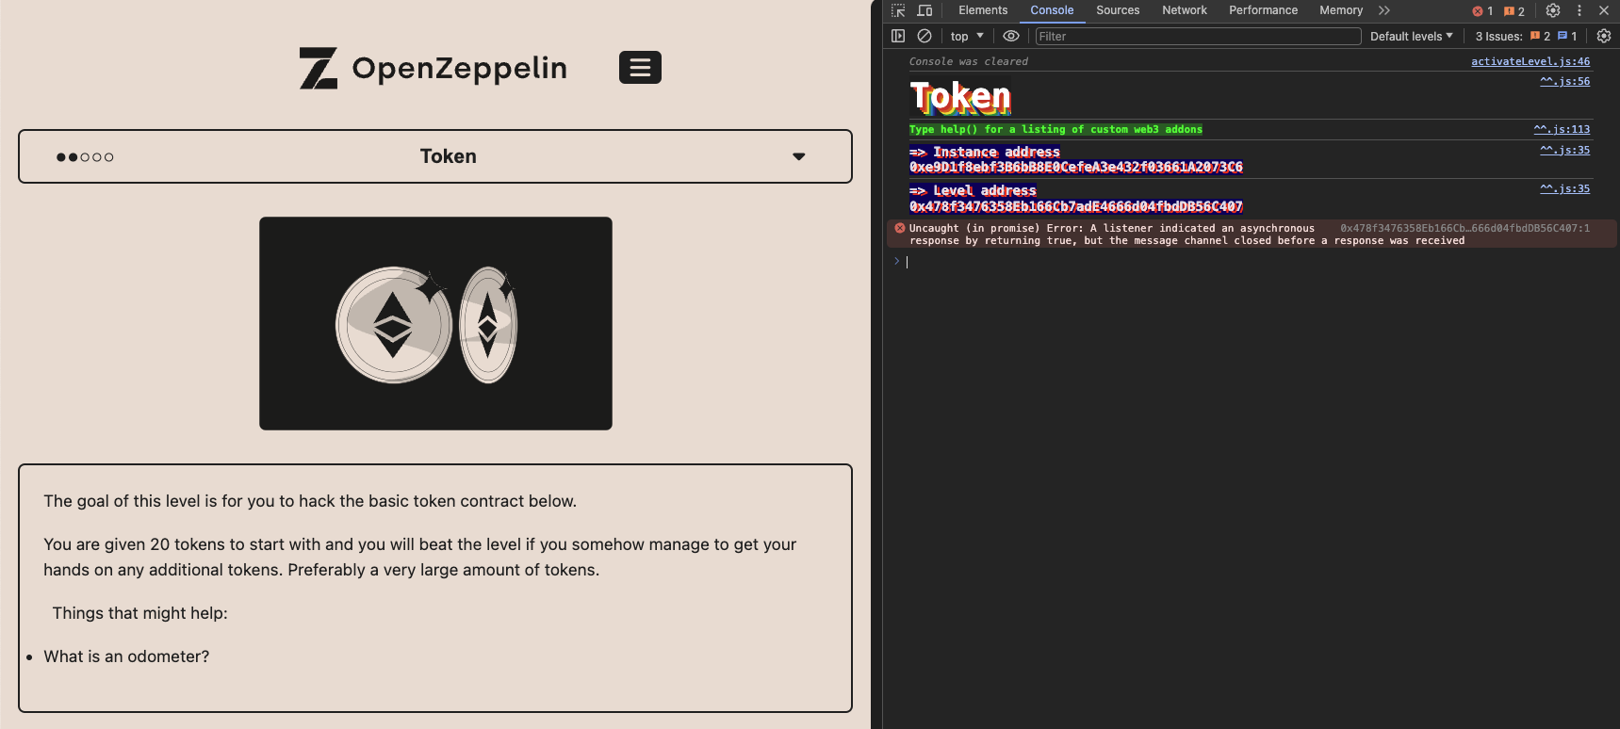Expand the Token level dropdown arrow
This screenshot has height=729, width=1620.
pyautogui.click(x=799, y=156)
